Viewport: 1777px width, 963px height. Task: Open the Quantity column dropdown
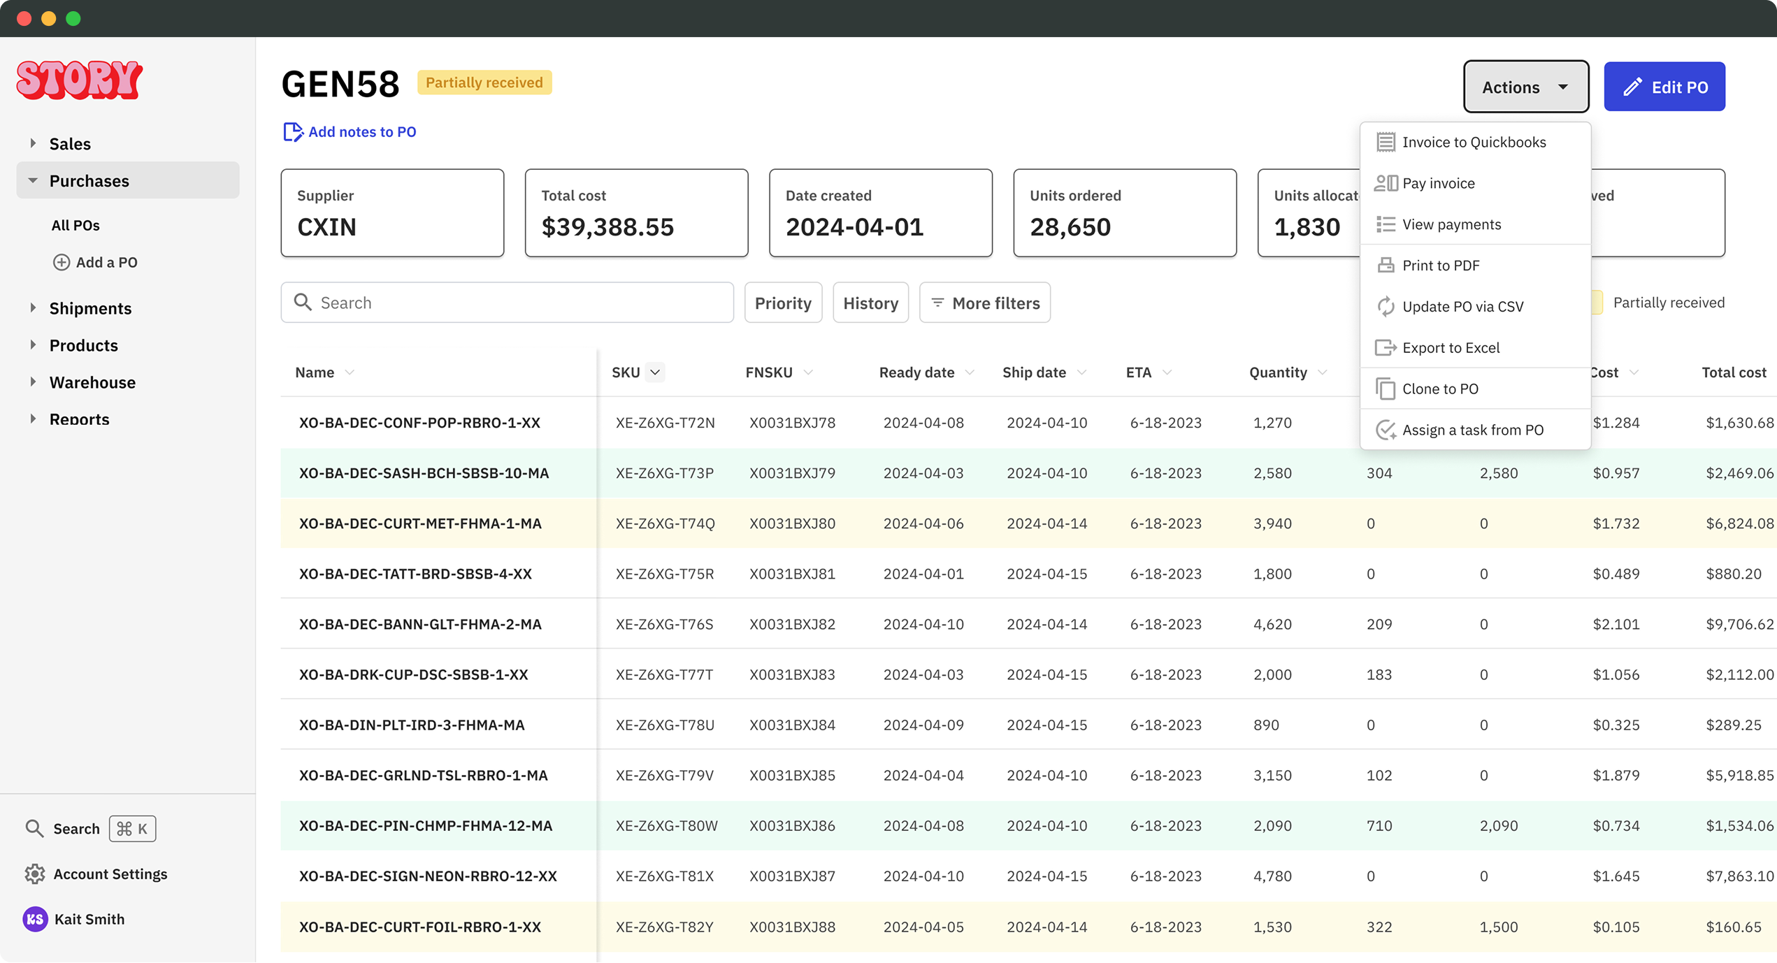click(x=1322, y=372)
